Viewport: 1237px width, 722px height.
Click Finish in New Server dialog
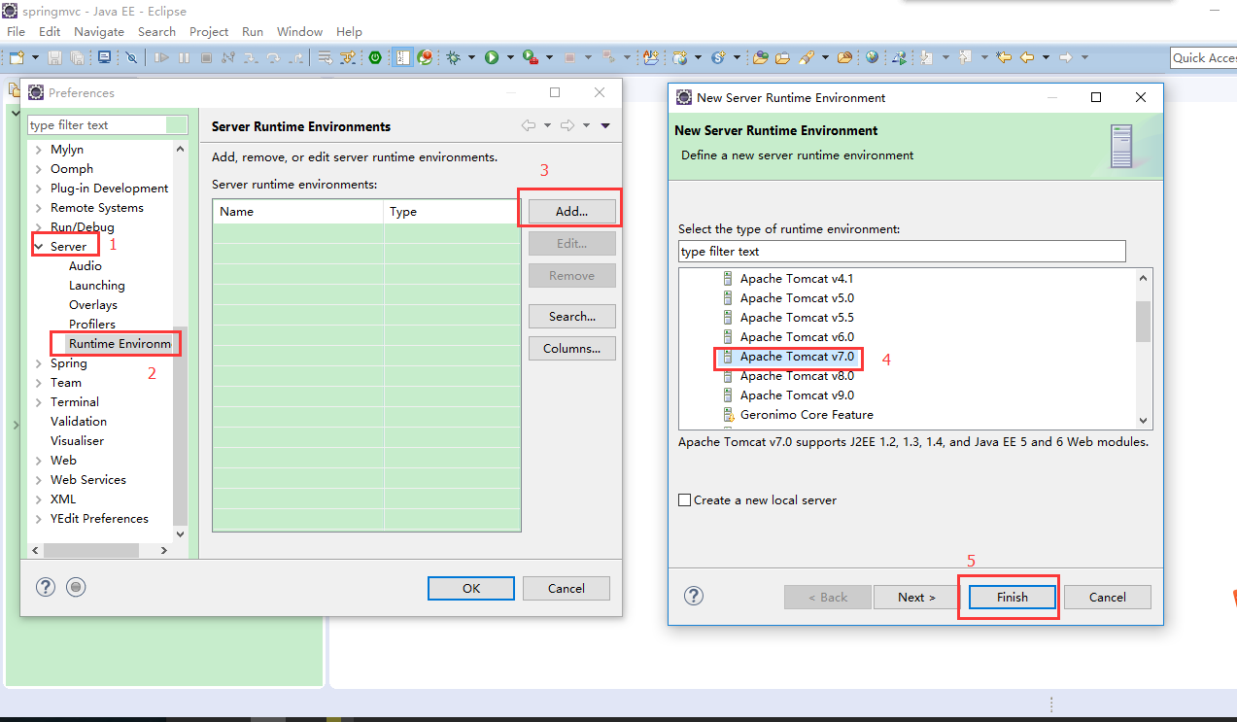tap(1012, 597)
